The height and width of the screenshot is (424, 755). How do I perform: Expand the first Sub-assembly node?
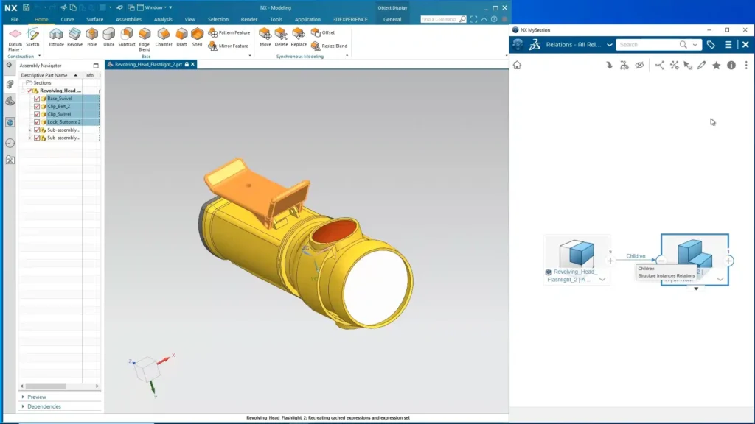pyautogui.click(x=30, y=130)
